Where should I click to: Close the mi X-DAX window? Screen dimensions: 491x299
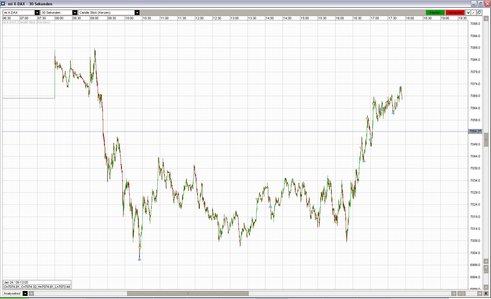[x=487, y=4]
